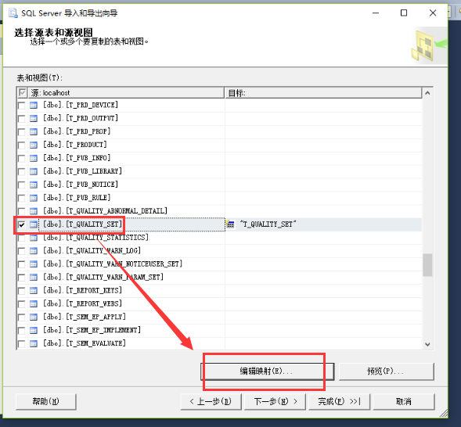
Task: Click the 源: localhost column header
Action: tap(127, 93)
